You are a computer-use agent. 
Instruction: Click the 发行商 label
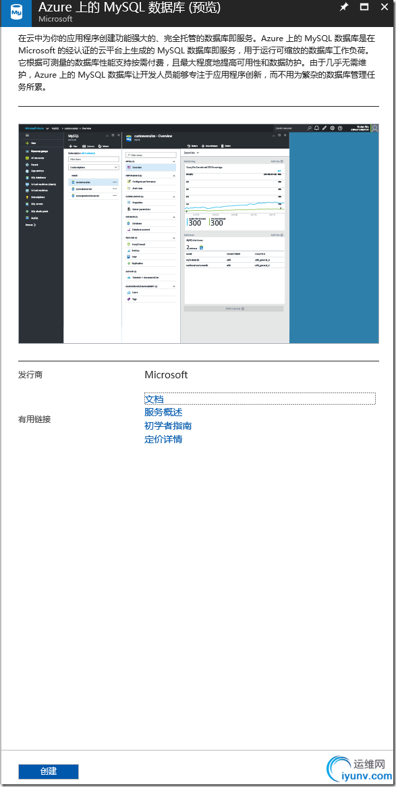[30, 374]
